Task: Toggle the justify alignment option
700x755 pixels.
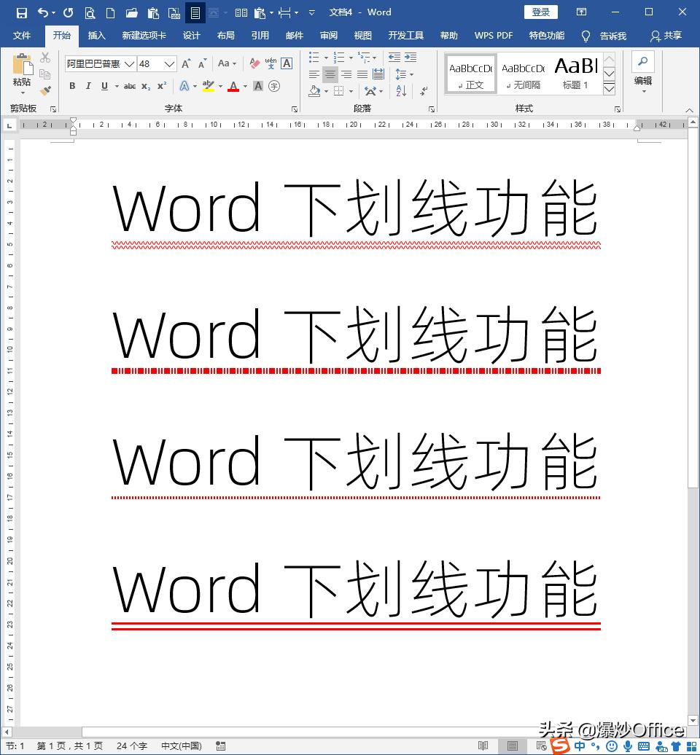Action: [x=362, y=73]
